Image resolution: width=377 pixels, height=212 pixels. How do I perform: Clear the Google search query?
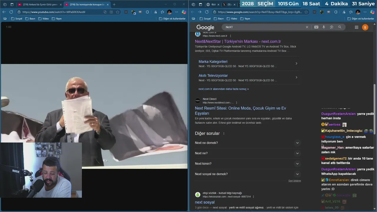(x=307, y=27)
